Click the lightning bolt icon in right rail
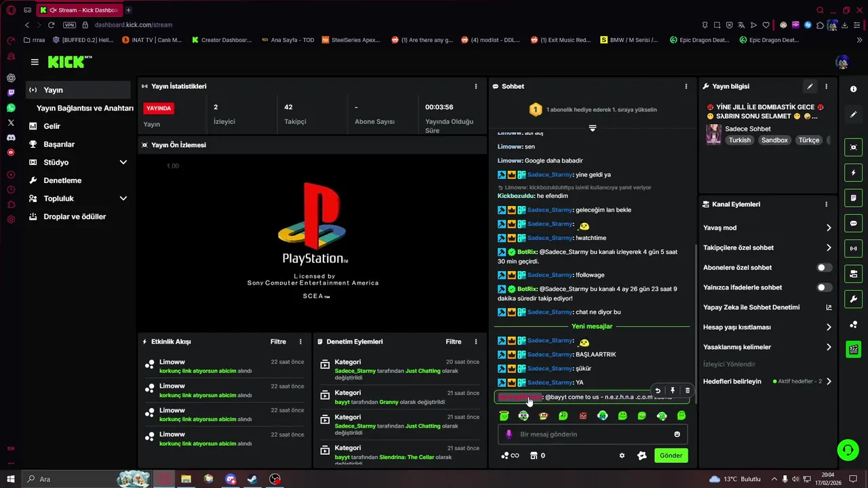The image size is (868, 488). (853, 173)
